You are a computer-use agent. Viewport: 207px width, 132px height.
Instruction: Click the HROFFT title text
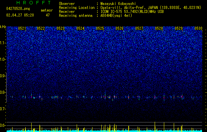coord(34,3)
